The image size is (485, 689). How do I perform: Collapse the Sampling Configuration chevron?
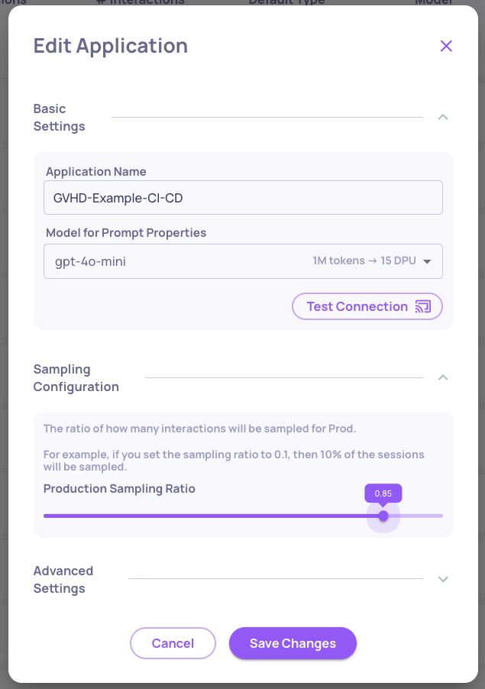[x=443, y=377]
